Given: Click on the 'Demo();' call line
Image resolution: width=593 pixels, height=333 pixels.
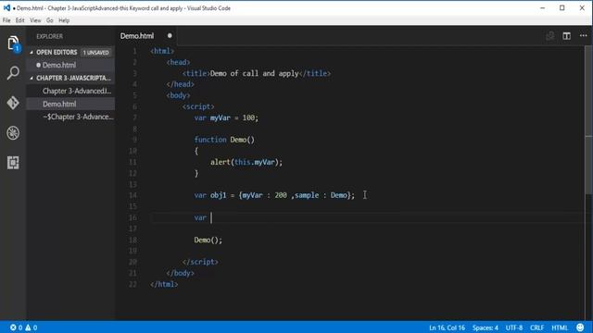Looking at the screenshot, I should pyautogui.click(x=208, y=240).
